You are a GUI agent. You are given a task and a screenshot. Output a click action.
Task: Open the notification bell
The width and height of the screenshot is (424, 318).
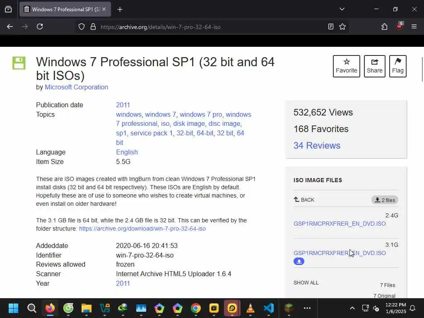coord(413,308)
